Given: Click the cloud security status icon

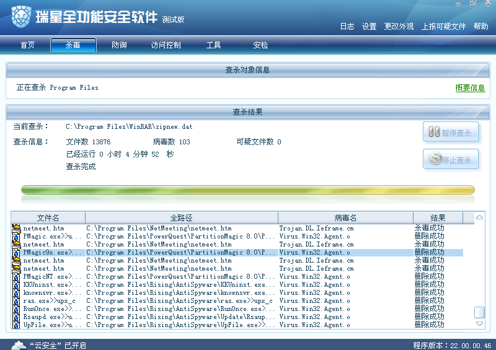Looking at the screenshot, I should point(19,345).
